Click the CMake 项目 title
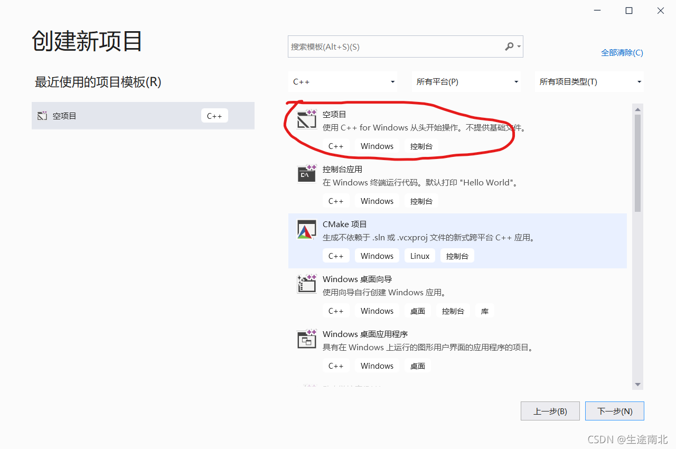Image resolution: width=676 pixels, height=449 pixels. [344, 224]
